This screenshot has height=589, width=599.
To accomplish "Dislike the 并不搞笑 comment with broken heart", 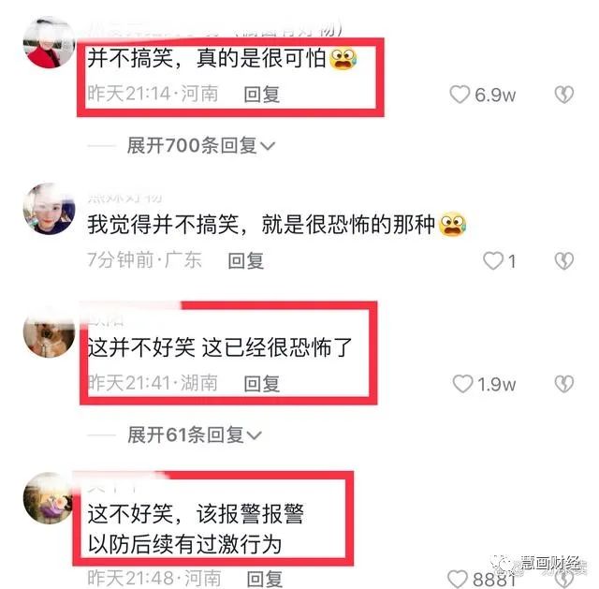I will [563, 95].
